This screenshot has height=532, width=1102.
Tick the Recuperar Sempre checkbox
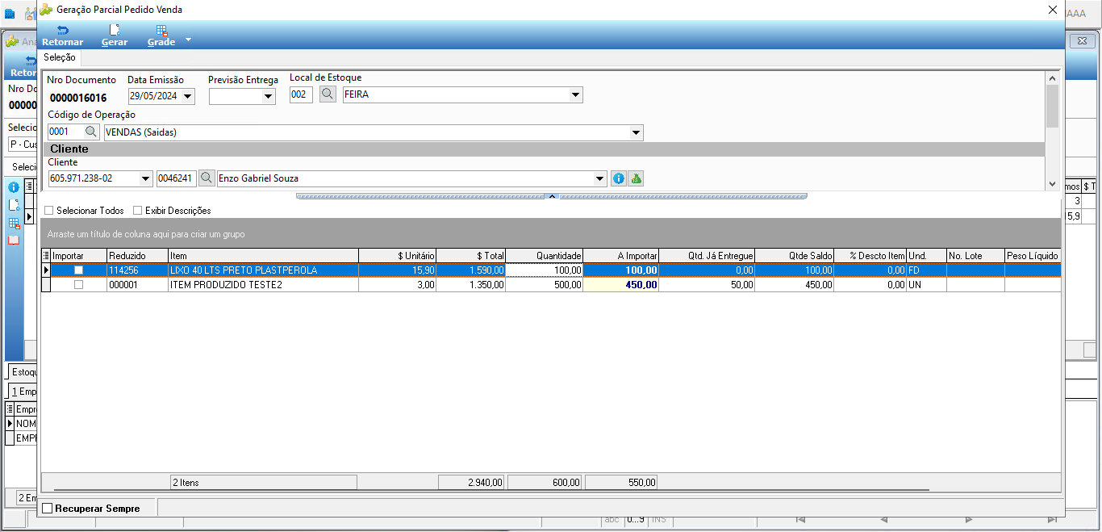(x=48, y=509)
